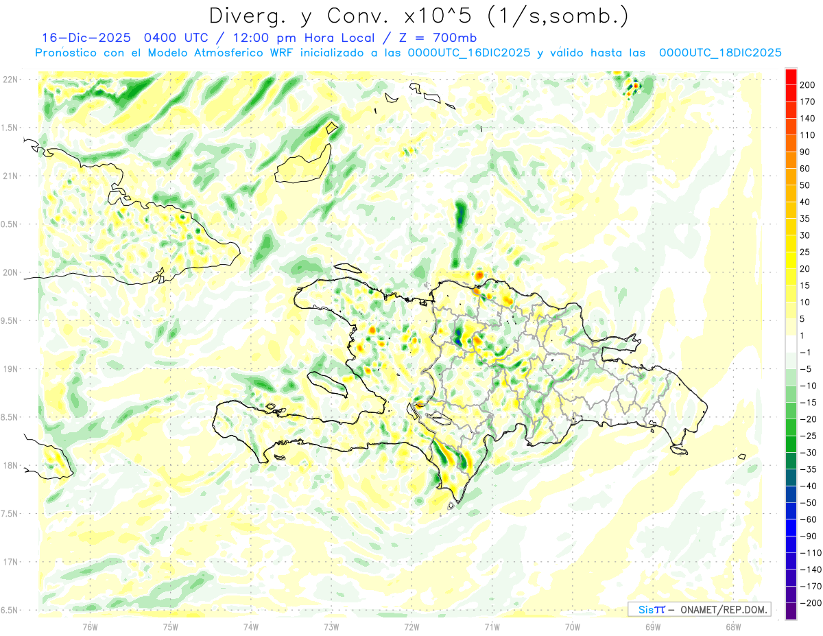
Task: Click the WRF model forecast description line
Action: (x=409, y=53)
